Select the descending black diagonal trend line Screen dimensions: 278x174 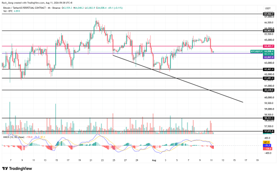click(178, 79)
